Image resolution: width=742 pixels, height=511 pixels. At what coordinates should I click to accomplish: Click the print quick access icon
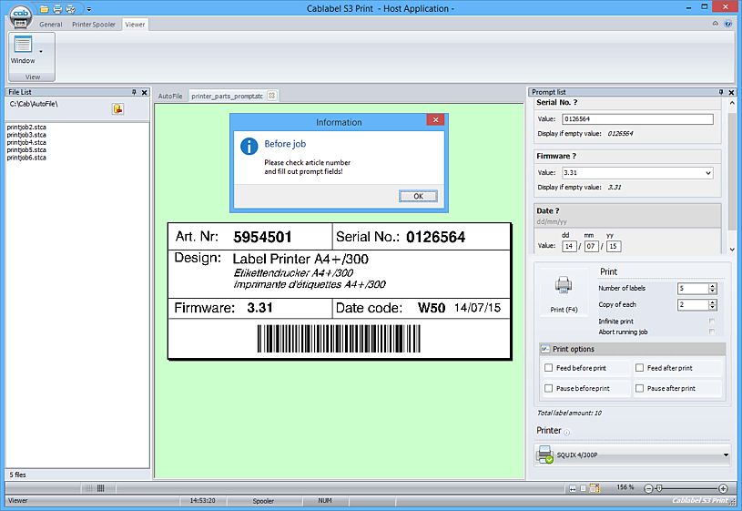[57, 9]
